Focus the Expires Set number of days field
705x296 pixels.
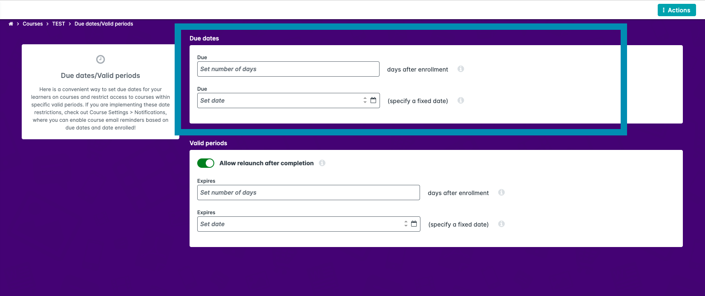(x=308, y=193)
